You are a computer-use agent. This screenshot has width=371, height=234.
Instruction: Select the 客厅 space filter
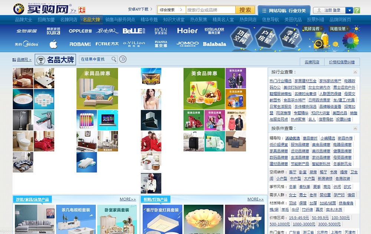292,172
